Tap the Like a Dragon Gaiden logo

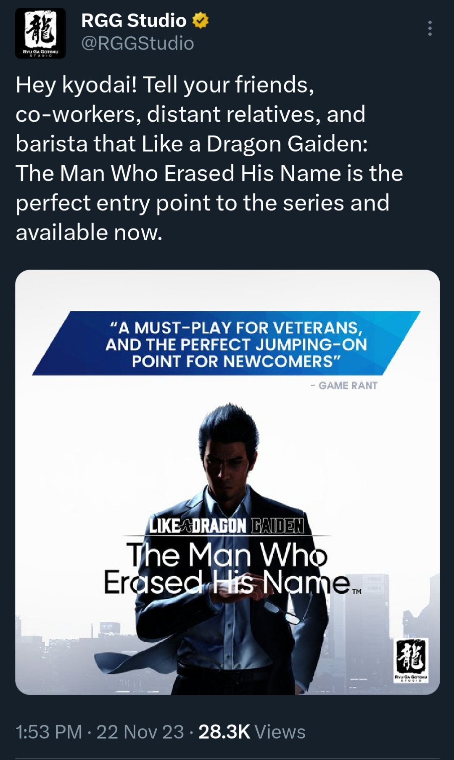[x=227, y=526]
